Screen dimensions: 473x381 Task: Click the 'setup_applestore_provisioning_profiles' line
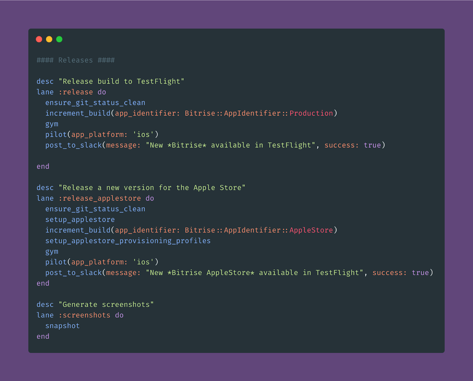[128, 241]
